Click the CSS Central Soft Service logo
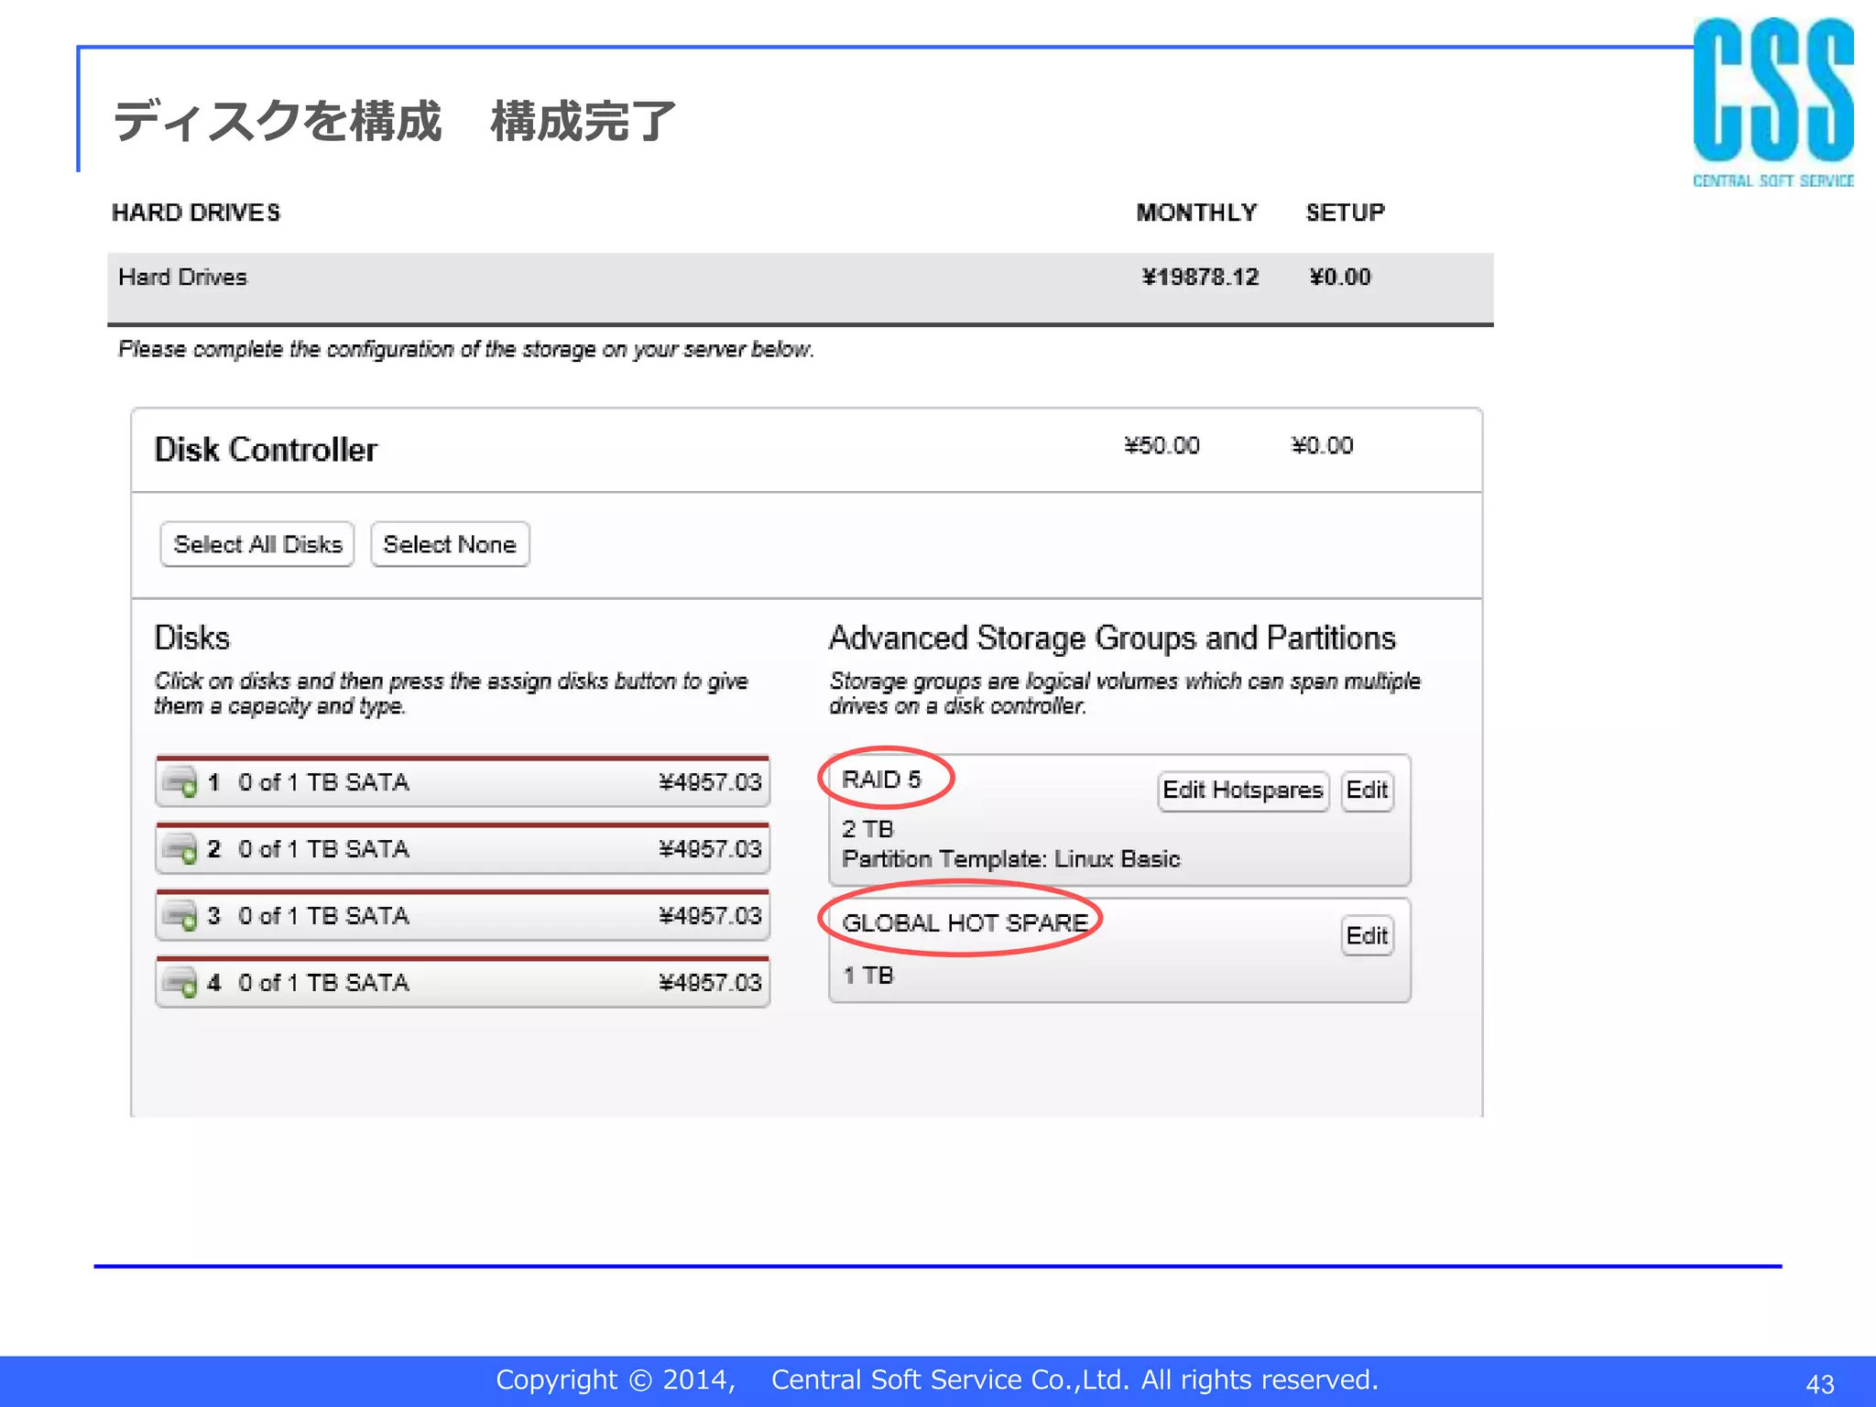This screenshot has width=1876, height=1407. point(1773,103)
